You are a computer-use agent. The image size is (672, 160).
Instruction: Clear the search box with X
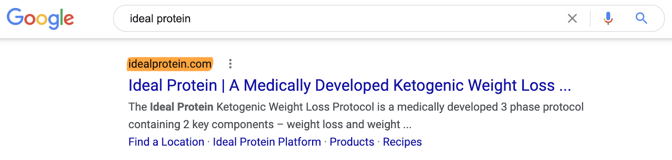pos(572,18)
